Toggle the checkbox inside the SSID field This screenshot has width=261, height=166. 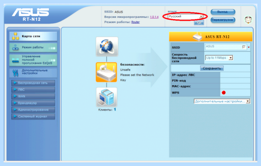244,47
